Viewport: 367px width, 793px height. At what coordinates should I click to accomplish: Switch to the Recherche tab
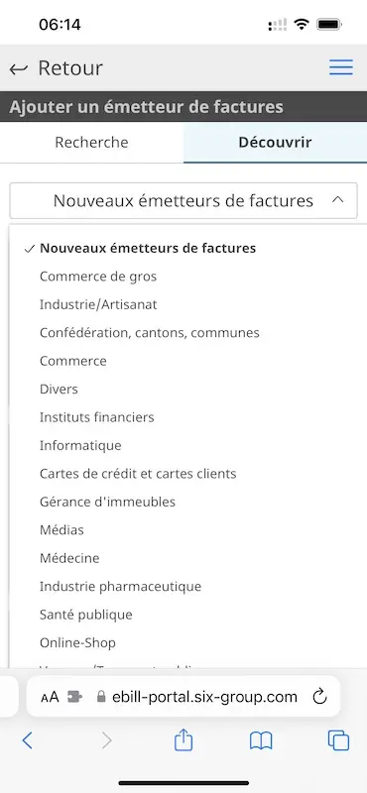(91, 142)
